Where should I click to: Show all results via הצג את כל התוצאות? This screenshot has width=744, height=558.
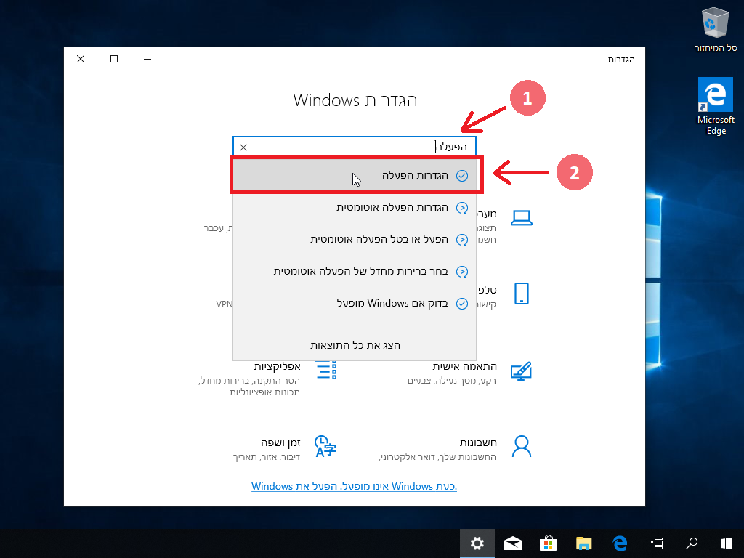355,345
